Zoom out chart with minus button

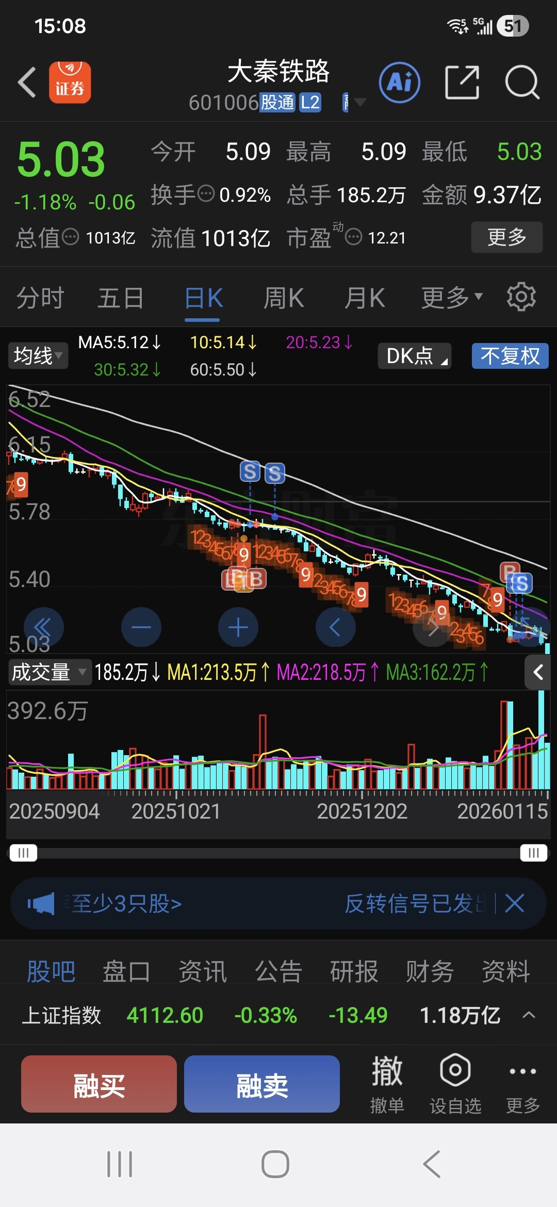pos(141,627)
